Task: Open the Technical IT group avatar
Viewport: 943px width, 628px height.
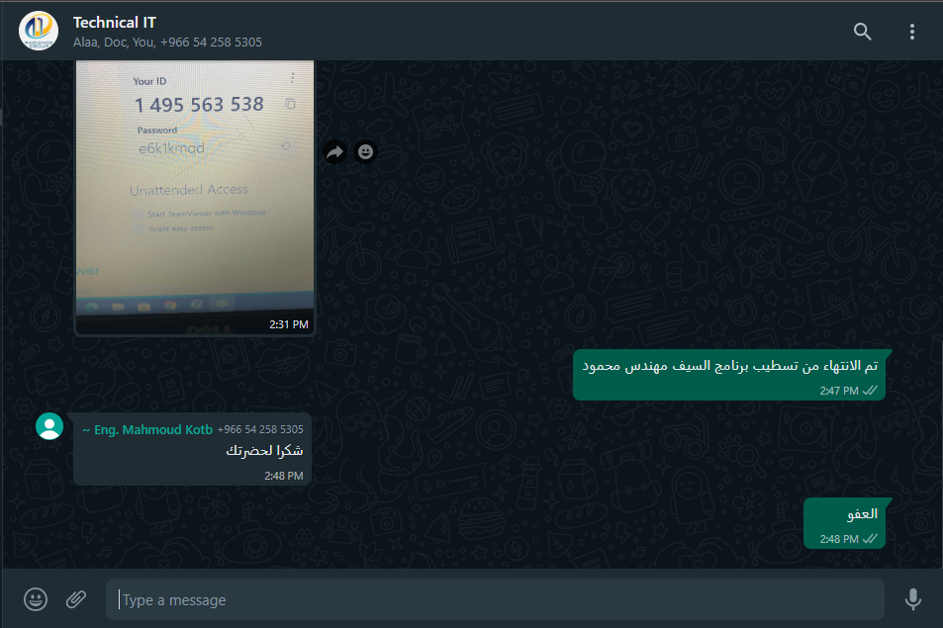Action: click(x=39, y=31)
